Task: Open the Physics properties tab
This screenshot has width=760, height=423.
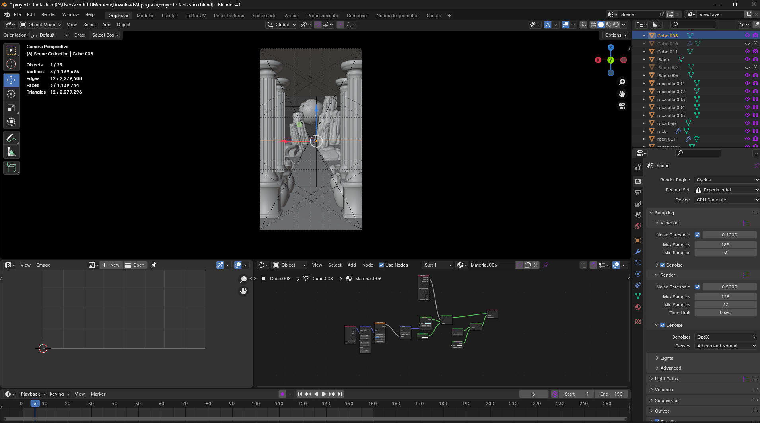Action: pos(638,274)
